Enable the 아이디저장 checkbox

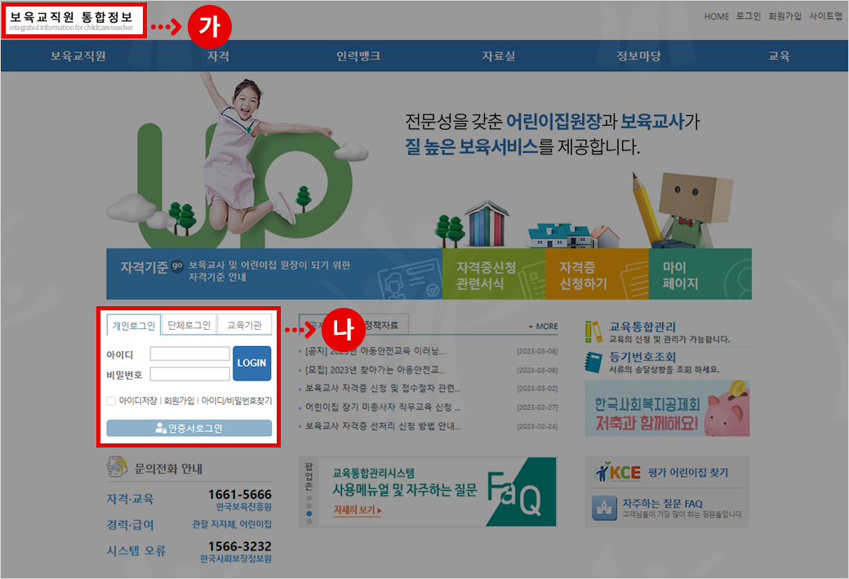111,401
